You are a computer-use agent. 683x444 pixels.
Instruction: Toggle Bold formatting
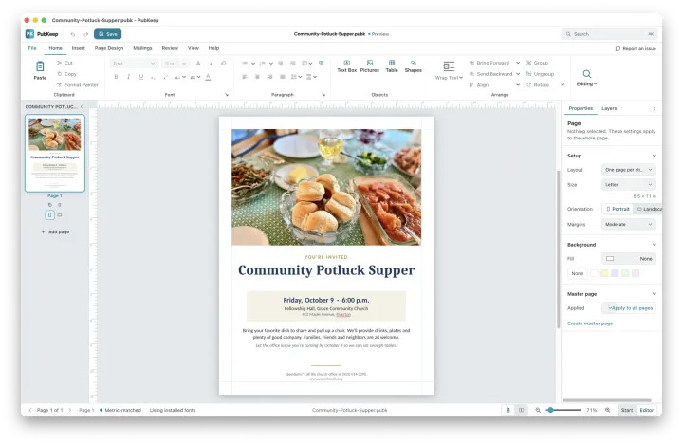pyautogui.click(x=116, y=77)
